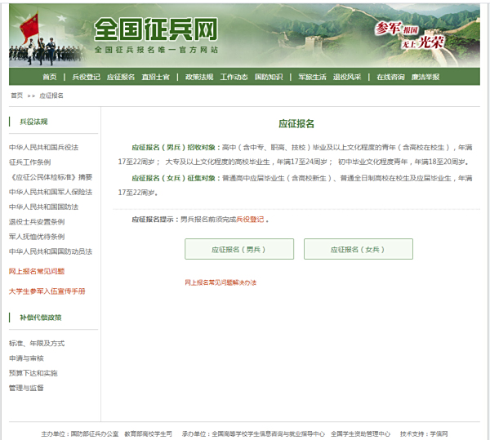
Task: Open 退役士兵安置条例 sidebar link
Action: coord(37,221)
